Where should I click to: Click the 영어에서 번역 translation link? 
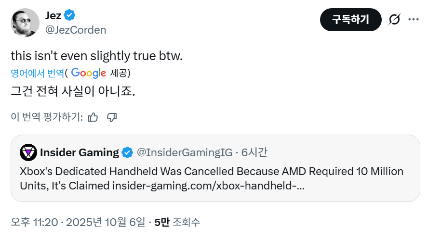point(37,73)
